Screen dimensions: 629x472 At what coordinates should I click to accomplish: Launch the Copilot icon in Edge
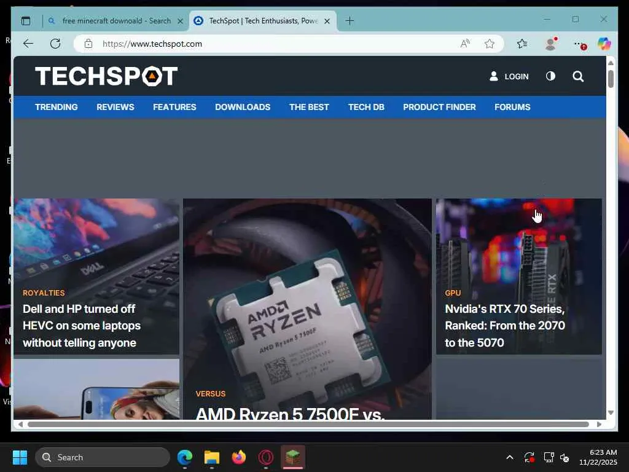[604, 44]
